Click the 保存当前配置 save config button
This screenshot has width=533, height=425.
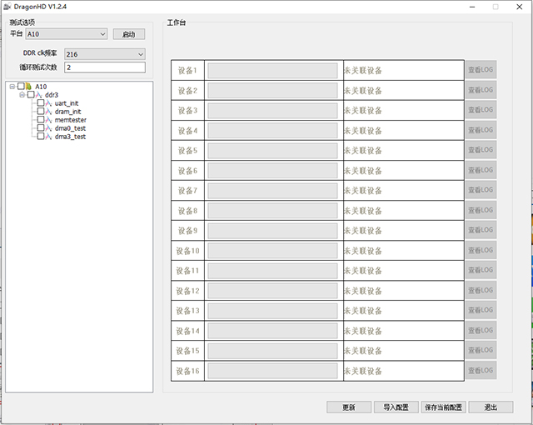tap(443, 407)
